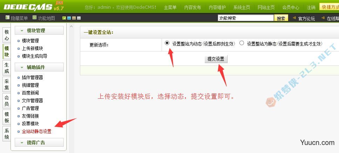Open 内容发布 in top menu
The height and width of the screenshot is (153, 339).
point(192,7)
